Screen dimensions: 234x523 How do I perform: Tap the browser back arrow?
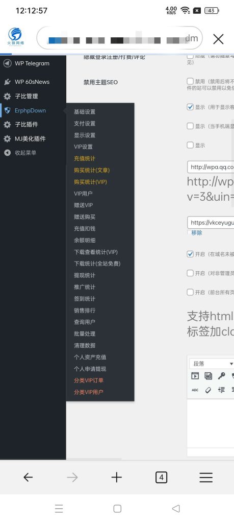28,478
